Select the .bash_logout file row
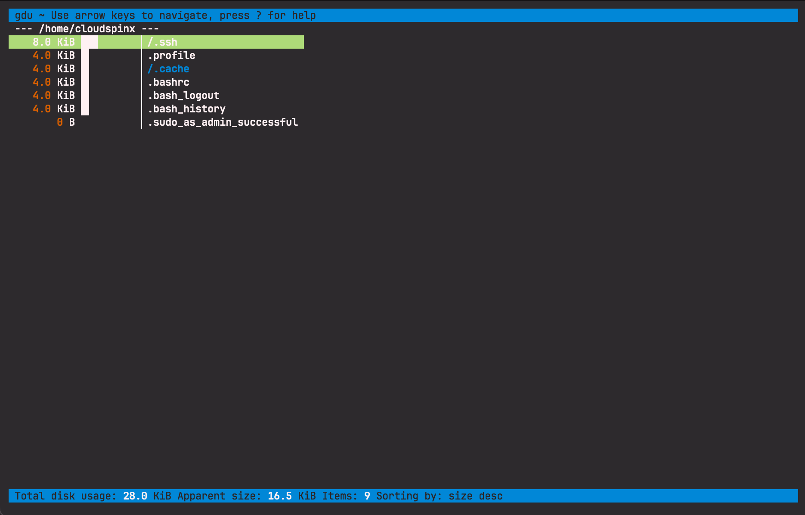Viewport: 805px width, 515px height. [x=183, y=95]
